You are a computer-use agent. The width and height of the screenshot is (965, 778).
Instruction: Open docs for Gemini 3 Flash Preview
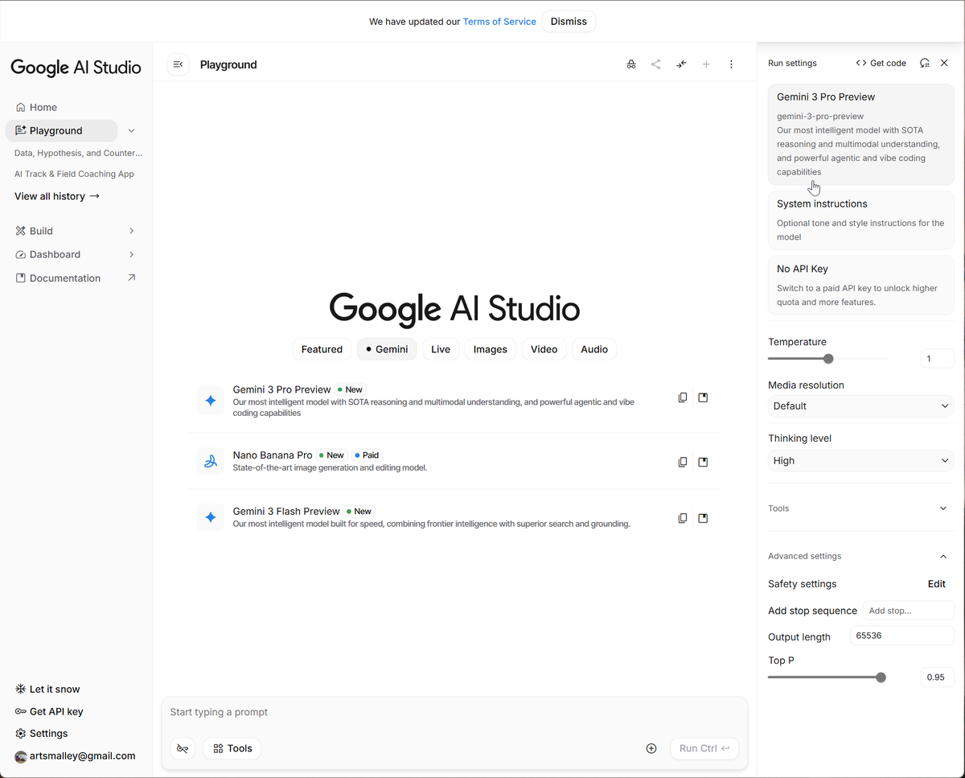coord(703,518)
